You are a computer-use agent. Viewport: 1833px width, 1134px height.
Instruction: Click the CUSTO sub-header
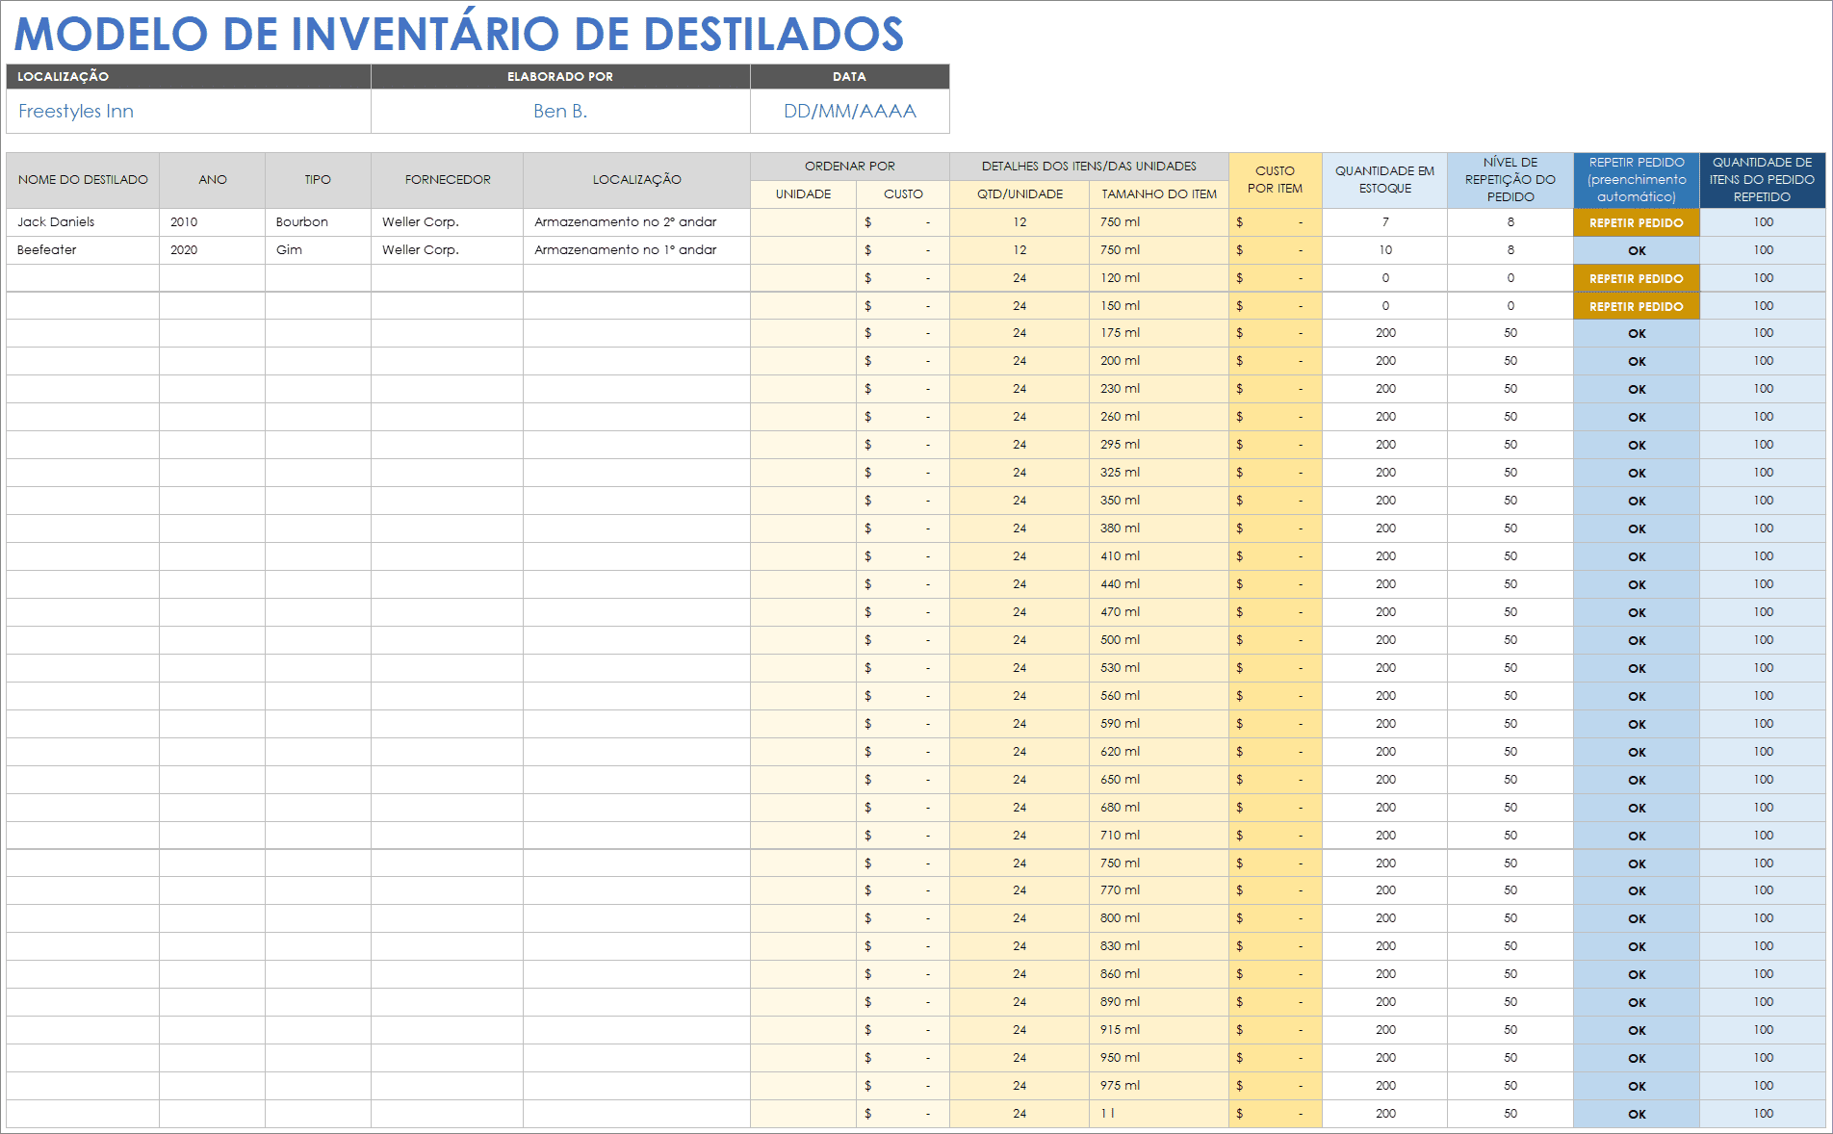pyautogui.click(x=903, y=194)
